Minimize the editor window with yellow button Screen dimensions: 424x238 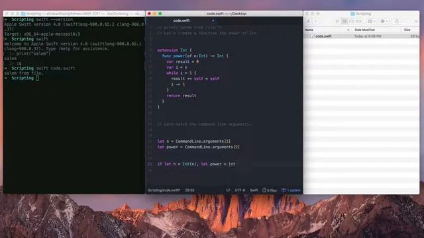(x=154, y=13)
